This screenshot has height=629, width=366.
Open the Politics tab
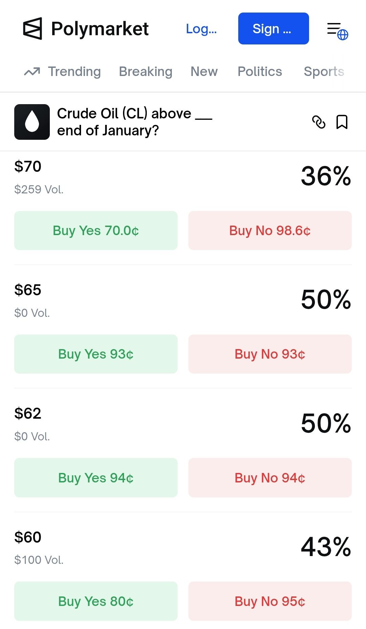[260, 72]
